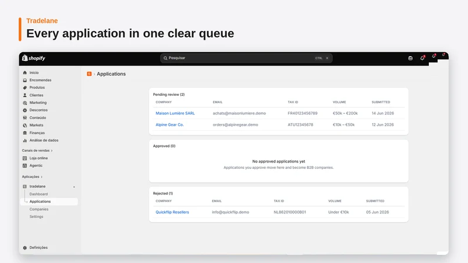Image resolution: width=468 pixels, height=263 pixels.
Task: Click the Definições gear icon
Action: [x=25, y=247]
